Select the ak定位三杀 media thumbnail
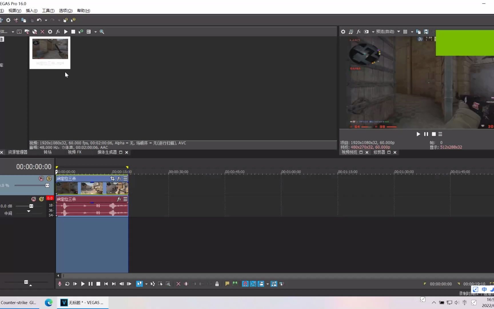 click(x=50, y=53)
